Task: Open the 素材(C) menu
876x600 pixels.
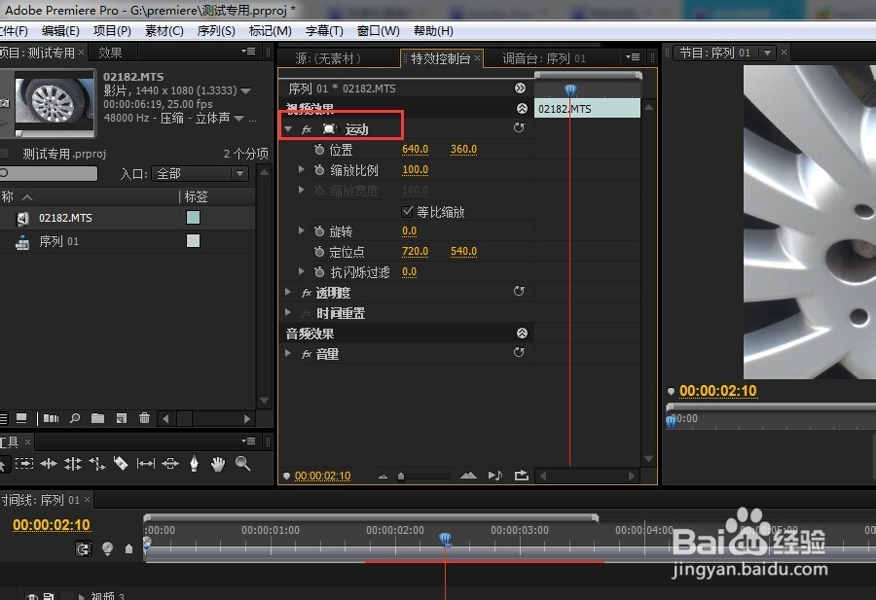Action: (164, 31)
